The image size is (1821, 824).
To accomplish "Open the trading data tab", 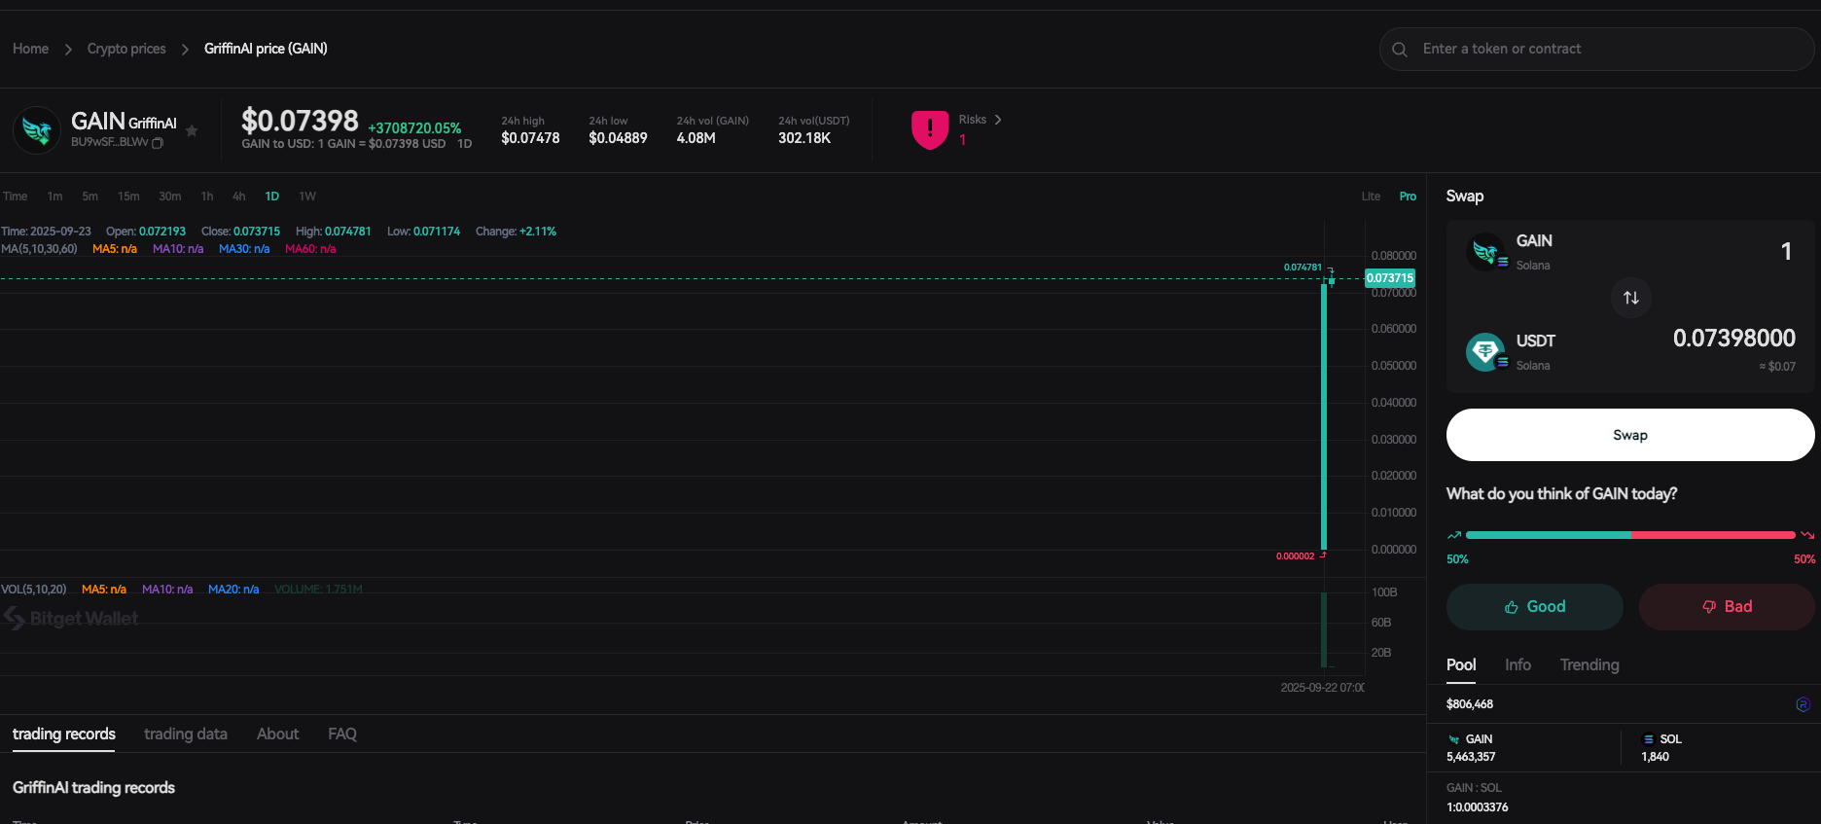I will tap(185, 734).
